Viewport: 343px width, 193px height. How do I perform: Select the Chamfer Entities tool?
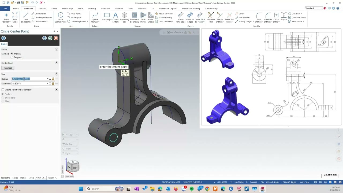coord(268,17)
